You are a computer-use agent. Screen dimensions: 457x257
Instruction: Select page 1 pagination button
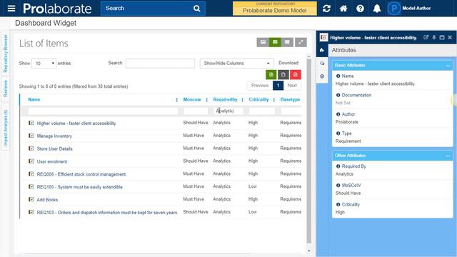point(278,86)
